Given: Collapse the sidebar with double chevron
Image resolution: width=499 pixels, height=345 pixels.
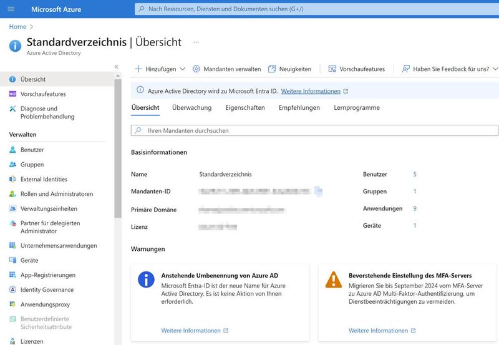Looking at the screenshot, I should click(x=116, y=67).
